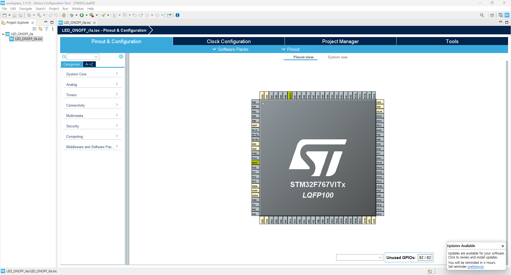The image size is (511, 275).
Task: Switch to System view
Action: point(337,57)
